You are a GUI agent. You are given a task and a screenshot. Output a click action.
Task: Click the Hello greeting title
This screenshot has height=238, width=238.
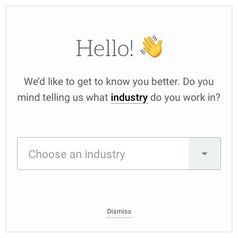(105, 48)
